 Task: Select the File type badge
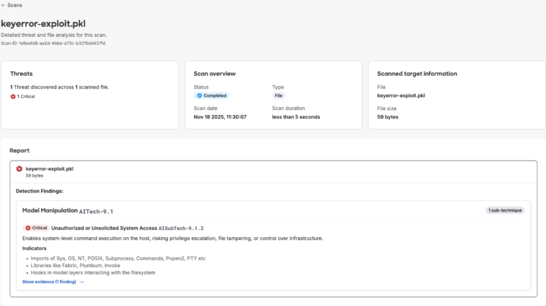(x=279, y=95)
